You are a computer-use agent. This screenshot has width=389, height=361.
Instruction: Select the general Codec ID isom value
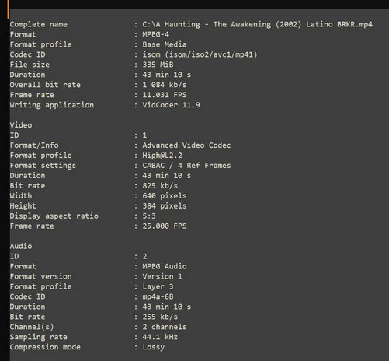coord(200,54)
